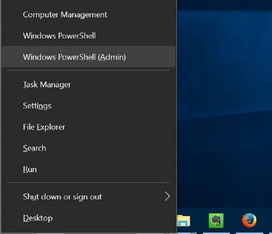
Task: Click the separator line below Run
Action: pyautogui.click(x=88, y=182)
